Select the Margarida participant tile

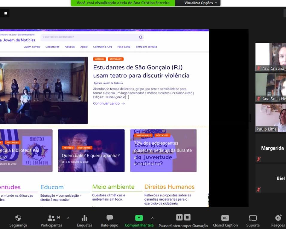pyautogui.click(x=271, y=148)
